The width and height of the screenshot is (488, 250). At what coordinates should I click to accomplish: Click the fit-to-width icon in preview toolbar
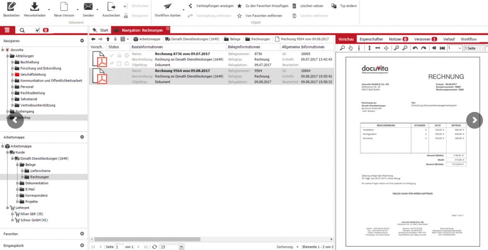tap(377, 48)
